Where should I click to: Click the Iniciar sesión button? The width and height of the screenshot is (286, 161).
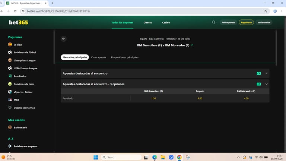pos(264,22)
